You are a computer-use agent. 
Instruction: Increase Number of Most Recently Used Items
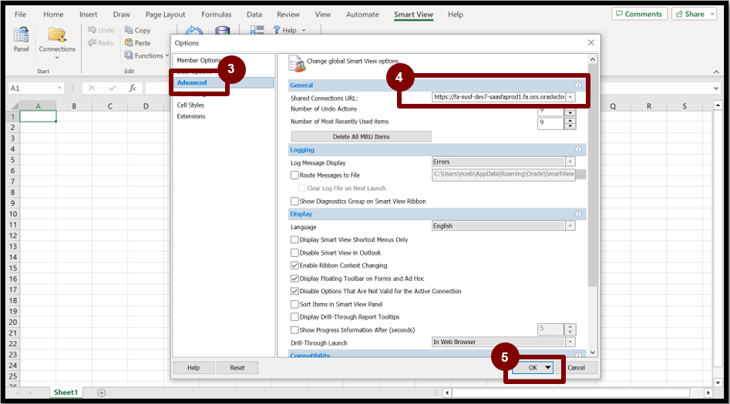[570, 120]
